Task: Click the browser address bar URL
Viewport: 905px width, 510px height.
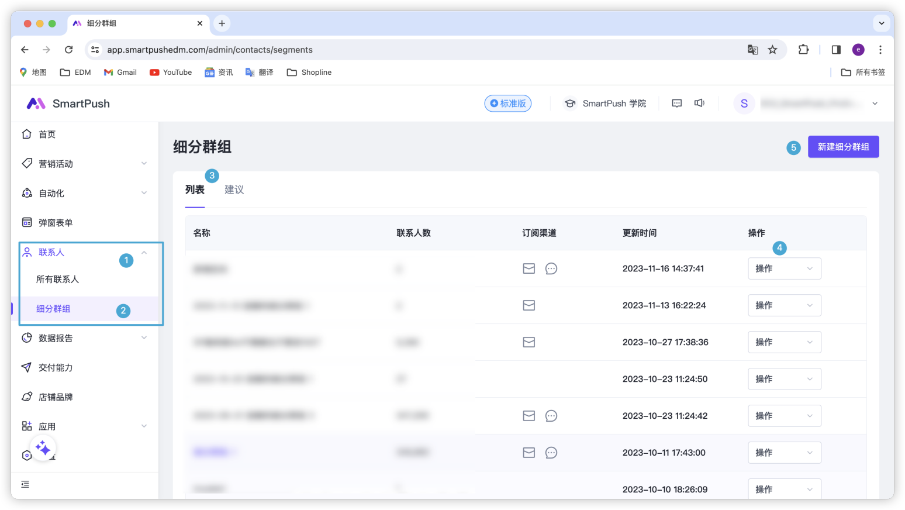Action: click(x=209, y=50)
